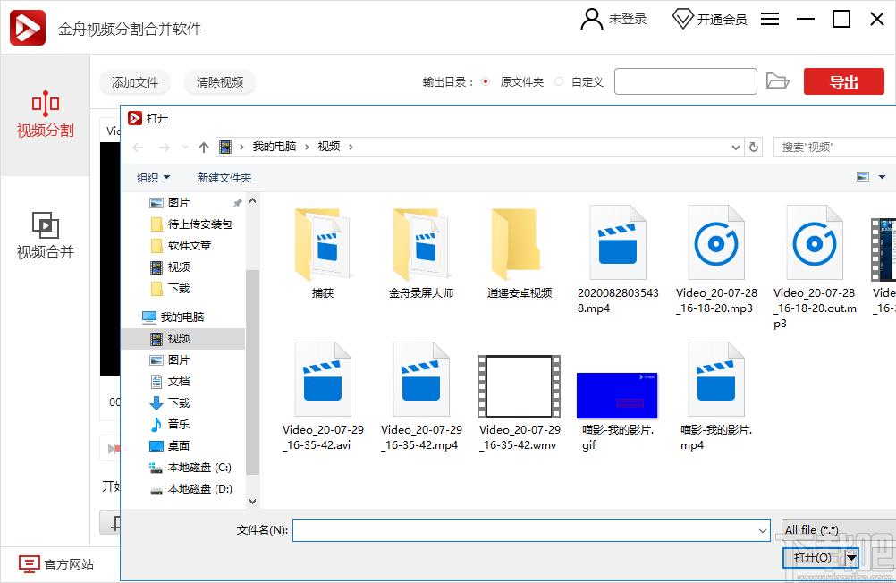Select the 金舟录屏大师 folder

coord(421,253)
